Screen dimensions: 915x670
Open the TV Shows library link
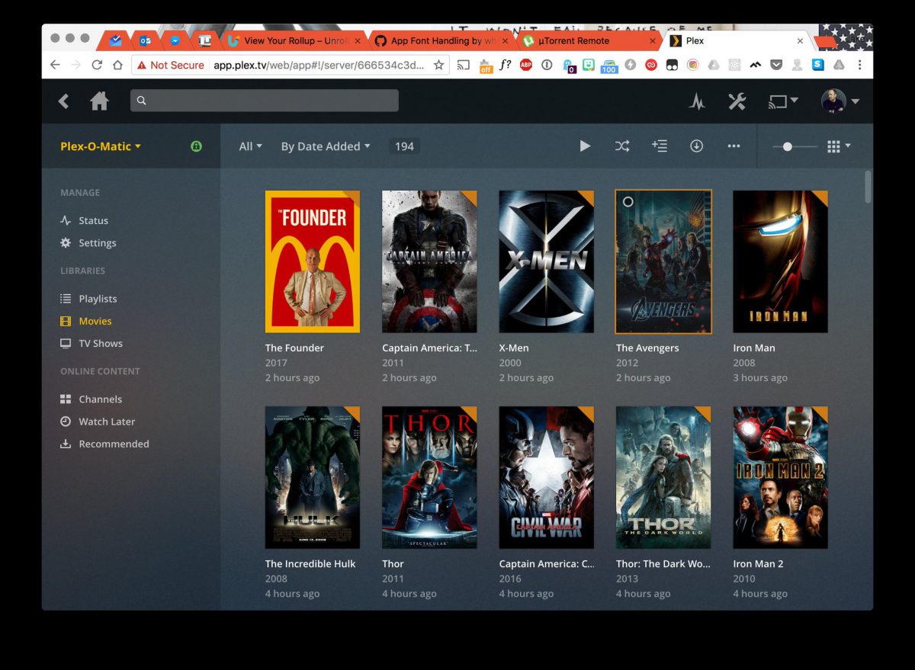coord(101,343)
